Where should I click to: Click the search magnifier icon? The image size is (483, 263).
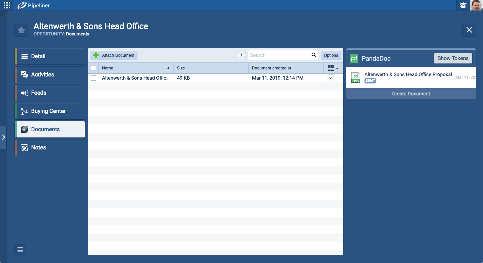[x=314, y=55]
